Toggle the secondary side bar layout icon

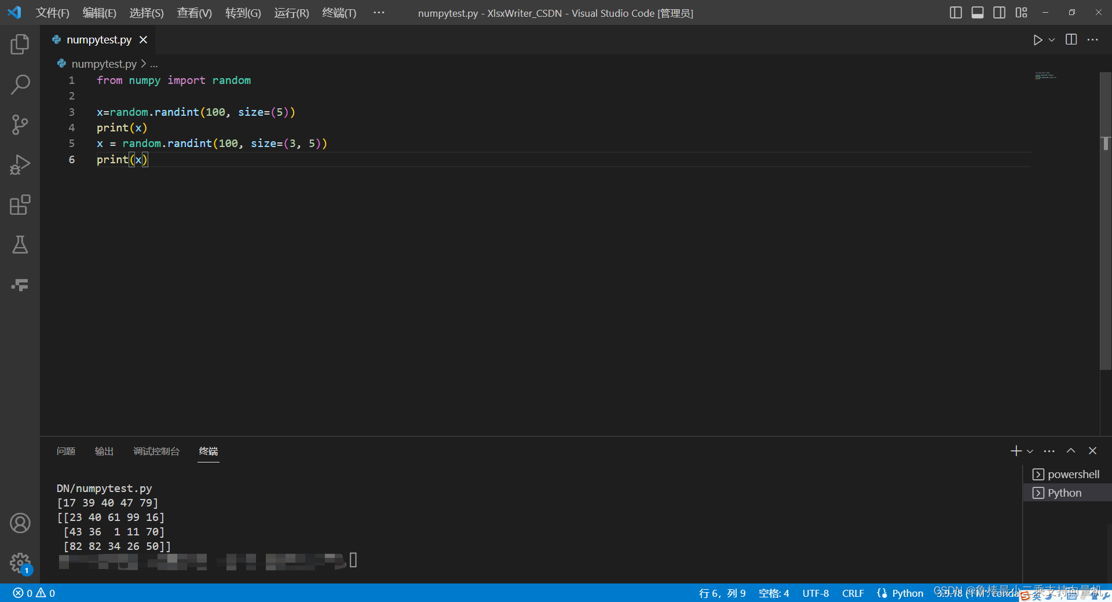(999, 13)
